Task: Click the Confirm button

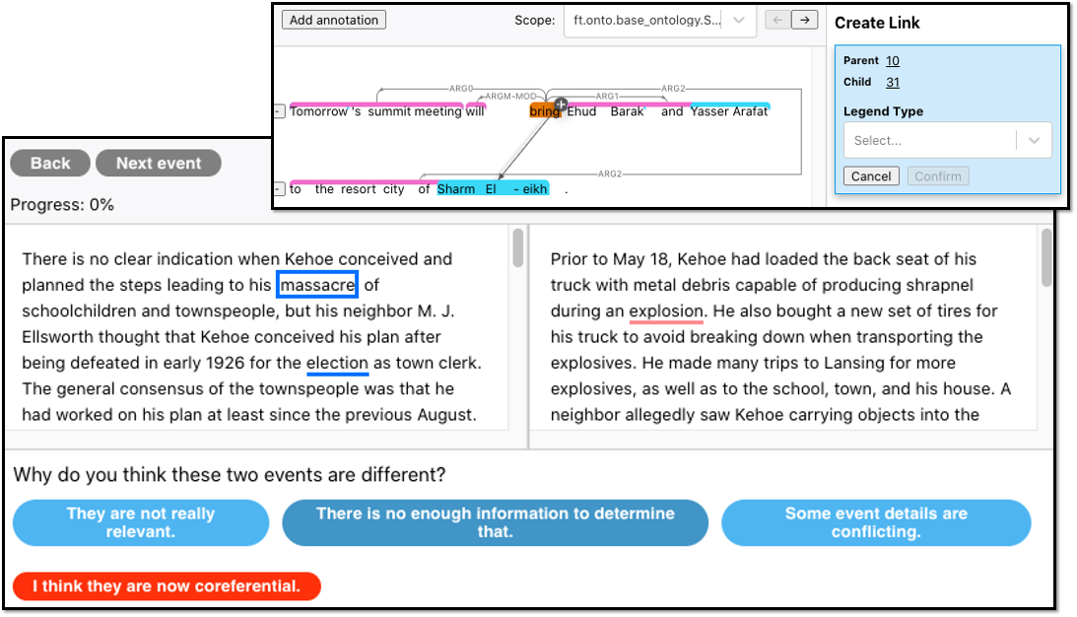Action: [x=937, y=175]
